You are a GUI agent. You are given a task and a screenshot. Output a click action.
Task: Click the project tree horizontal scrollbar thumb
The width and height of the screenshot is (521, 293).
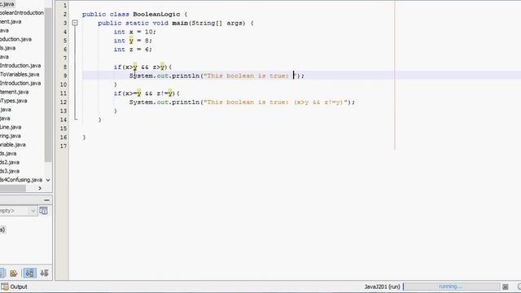click(x=13, y=188)
